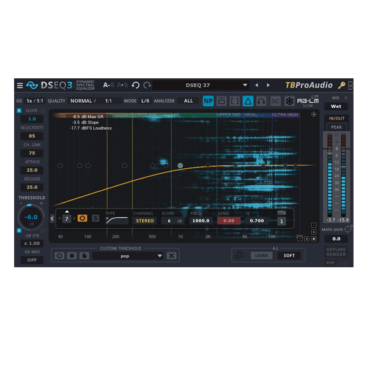367x367 pixels.
Task: Click custom threshold file icon
Action: pos(84,256)
